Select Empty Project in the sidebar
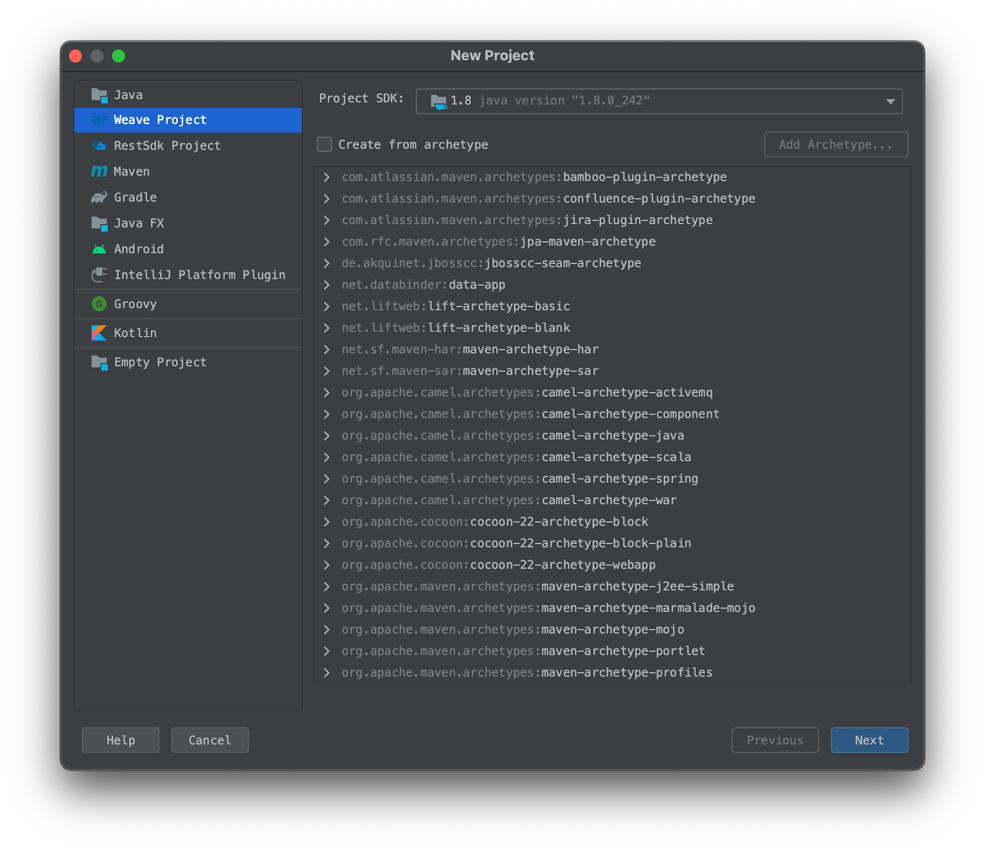985x850 pixels. click(x=159, y=362)
